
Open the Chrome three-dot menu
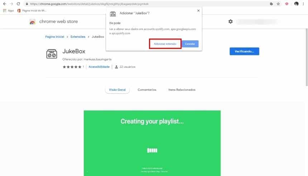point(303,4)
